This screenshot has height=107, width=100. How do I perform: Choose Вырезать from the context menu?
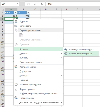pyautogui.click(x=38, y=22)
